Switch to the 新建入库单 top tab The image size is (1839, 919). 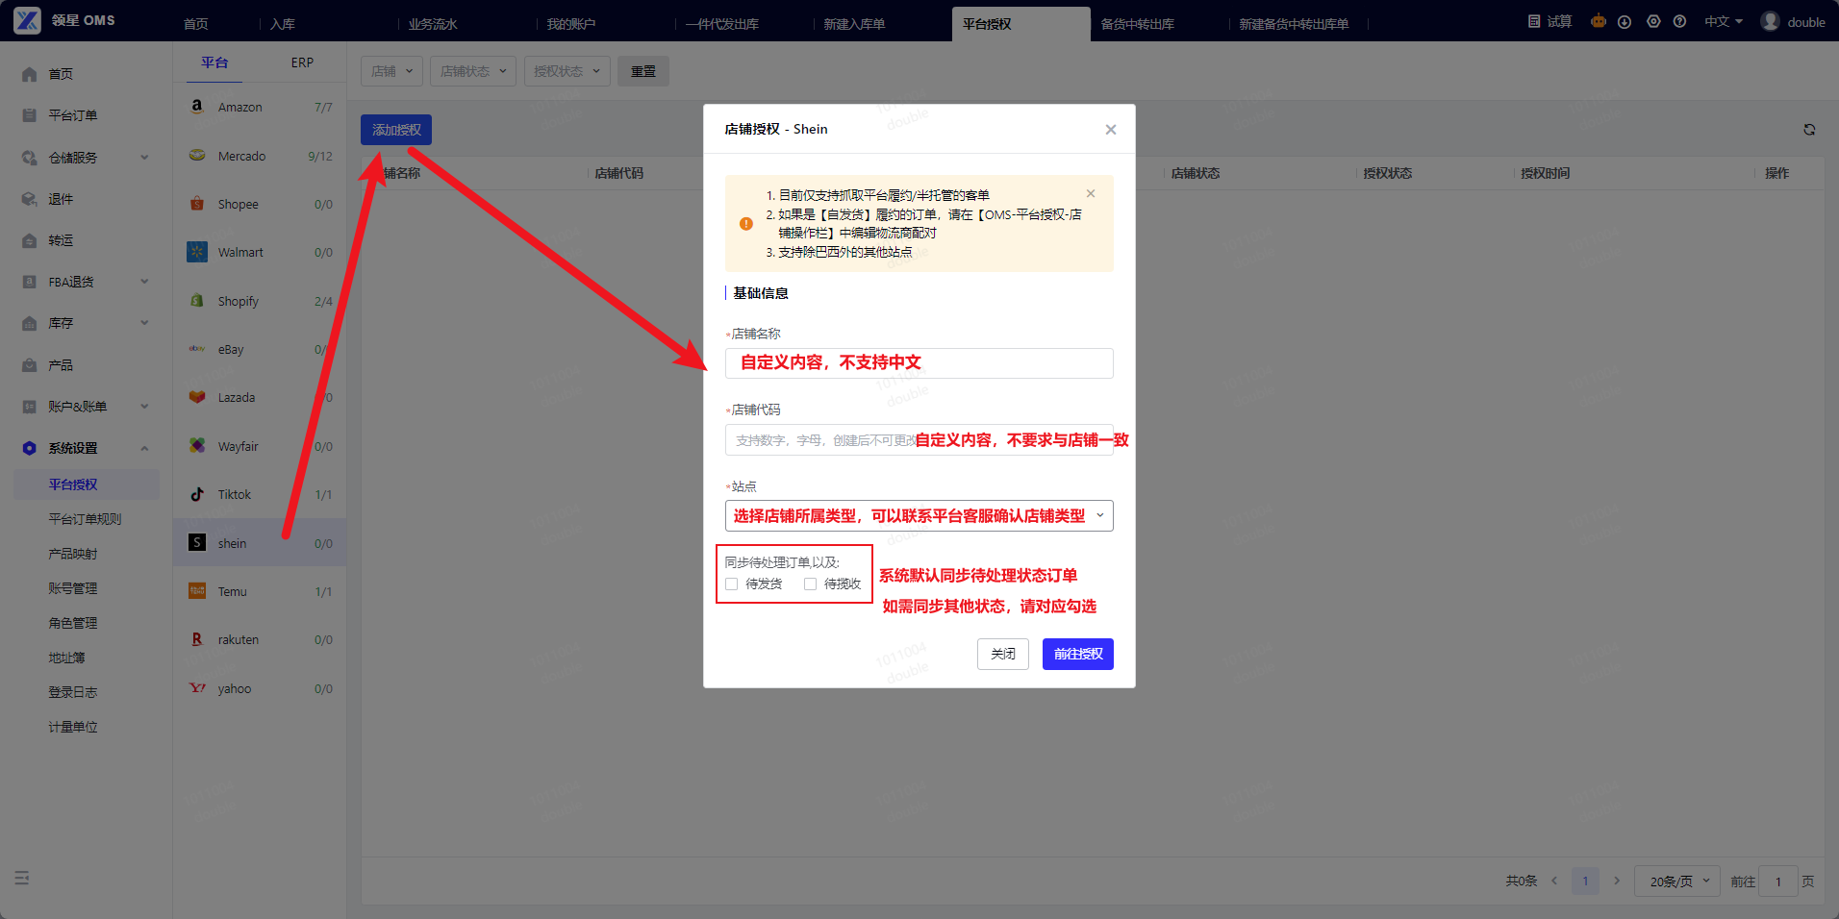[854, 24]
